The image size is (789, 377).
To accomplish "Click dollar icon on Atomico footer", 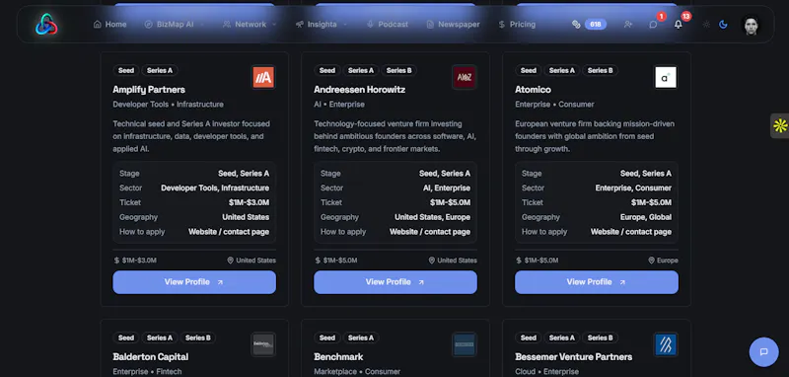I will 519,261.
